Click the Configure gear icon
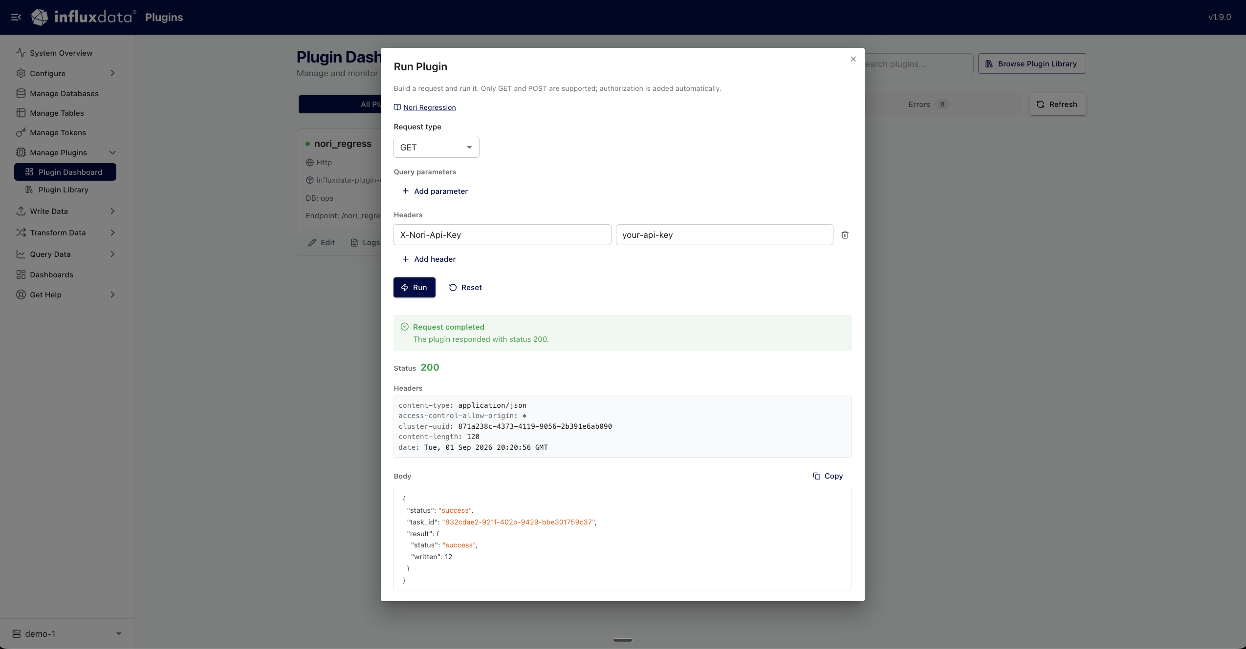The height and width of the screenshot is (649, 1246). [x=21, y=73]
